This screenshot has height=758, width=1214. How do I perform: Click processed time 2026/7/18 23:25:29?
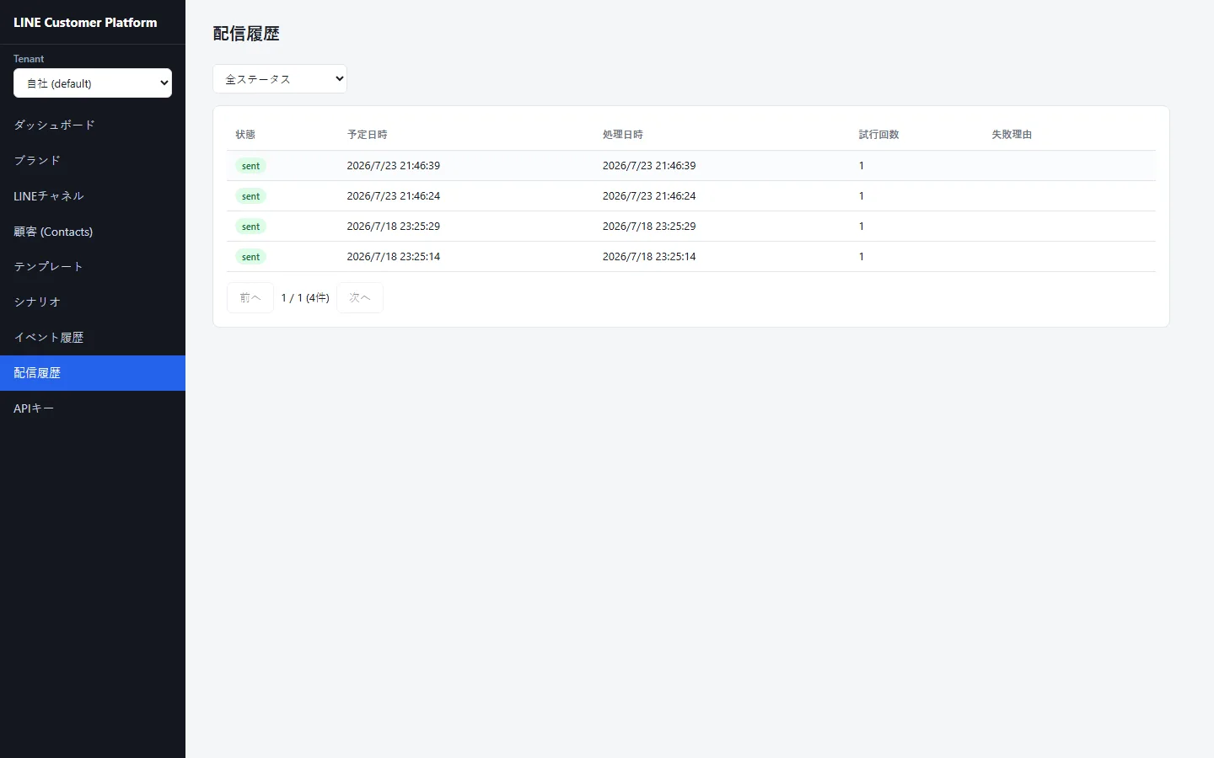coord(649,227)
